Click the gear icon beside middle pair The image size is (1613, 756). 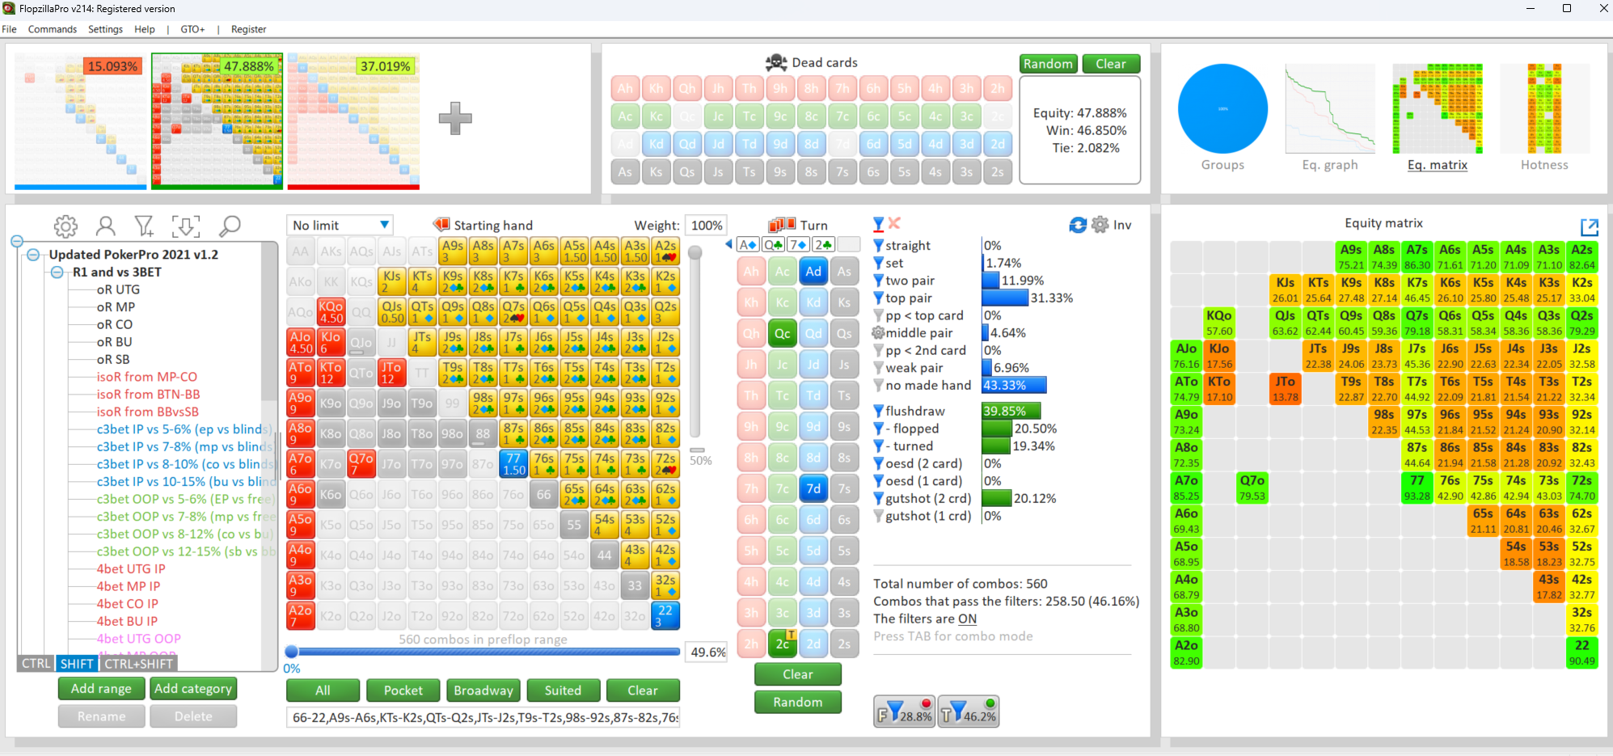click(x=878, y=332)
